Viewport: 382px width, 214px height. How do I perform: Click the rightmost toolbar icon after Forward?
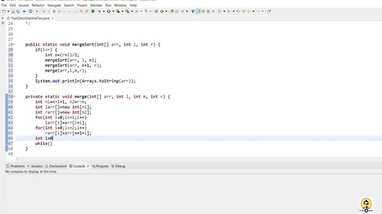click(x=269, y=11)
